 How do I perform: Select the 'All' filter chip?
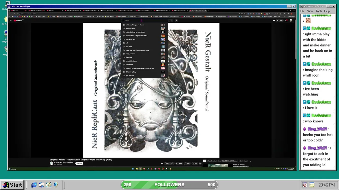coord(204,161)
